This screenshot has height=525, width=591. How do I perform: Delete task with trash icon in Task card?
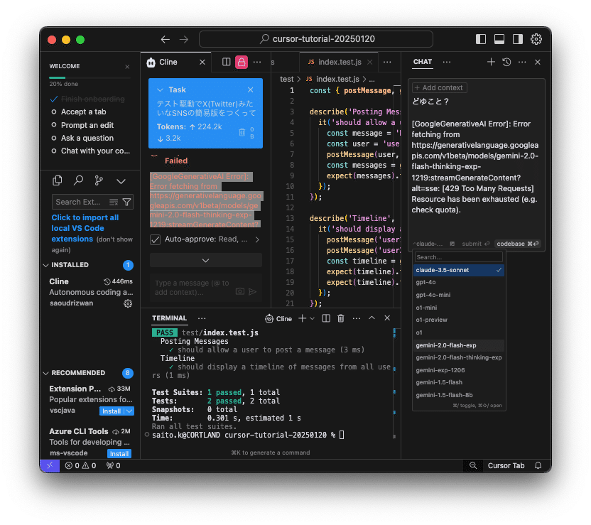click(242, 132)
